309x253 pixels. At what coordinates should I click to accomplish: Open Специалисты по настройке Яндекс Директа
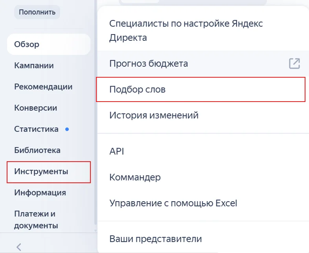(186, 31)
